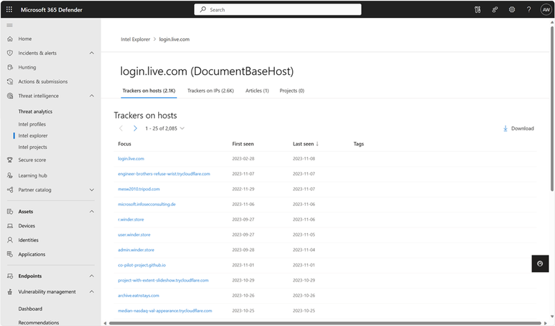Click the search magnifier icon

pyautogui.click(x=203, y=10)
